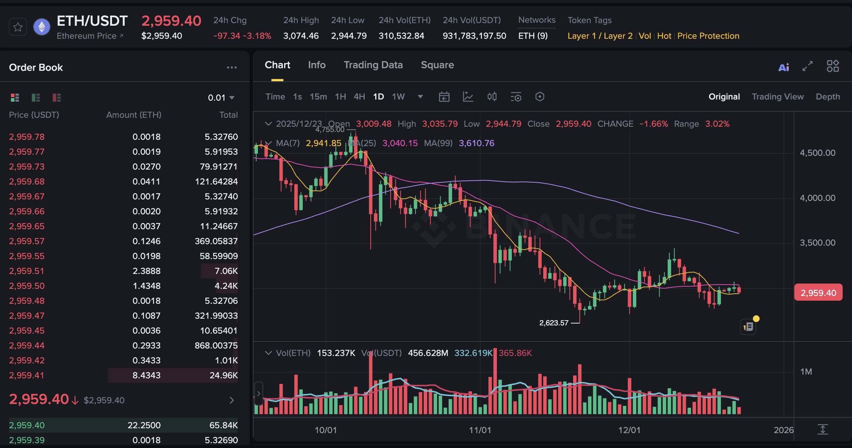Open the timeframe dropdown next to 1W
The width and height of the screenshot is (852, 448).
(420, 97)
